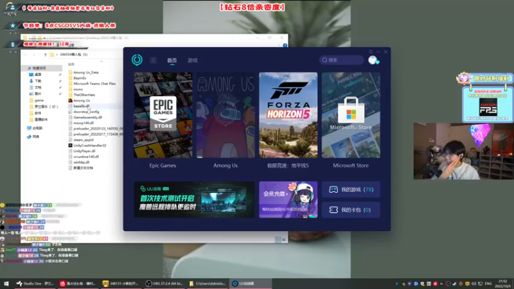Switch to large icons view in Explorer
This screenshot has width=514, height=289.
pos(283,240)
